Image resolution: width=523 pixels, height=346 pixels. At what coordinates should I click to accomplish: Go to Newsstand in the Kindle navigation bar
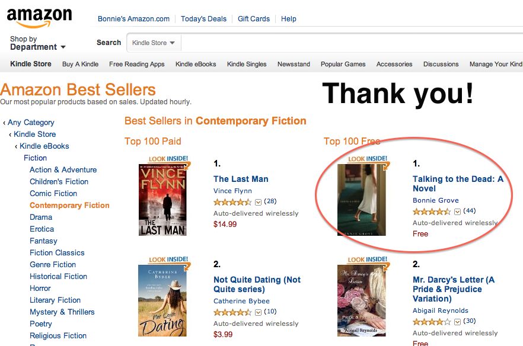click(x=294, y=64)
